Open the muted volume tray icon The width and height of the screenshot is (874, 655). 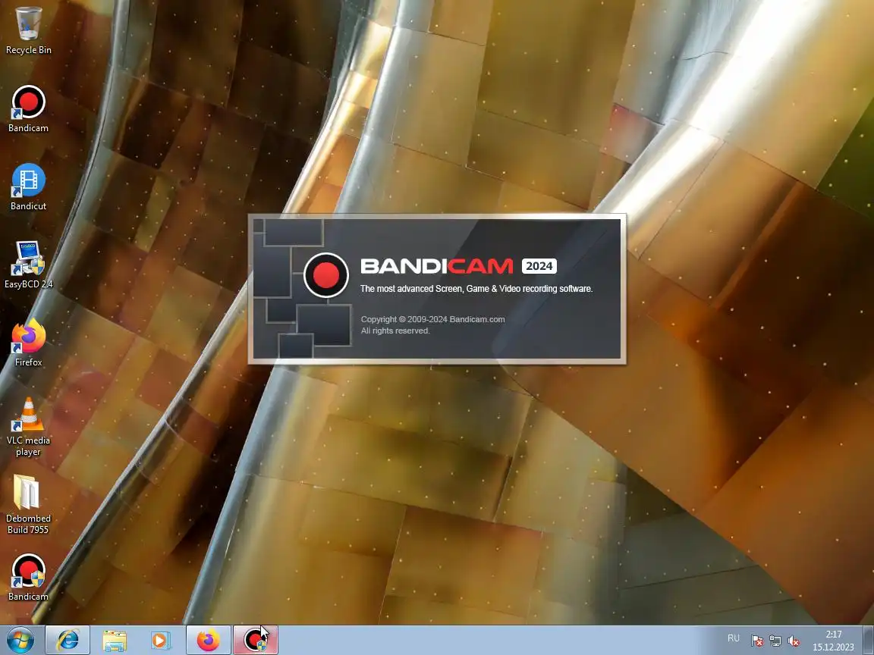794,641
